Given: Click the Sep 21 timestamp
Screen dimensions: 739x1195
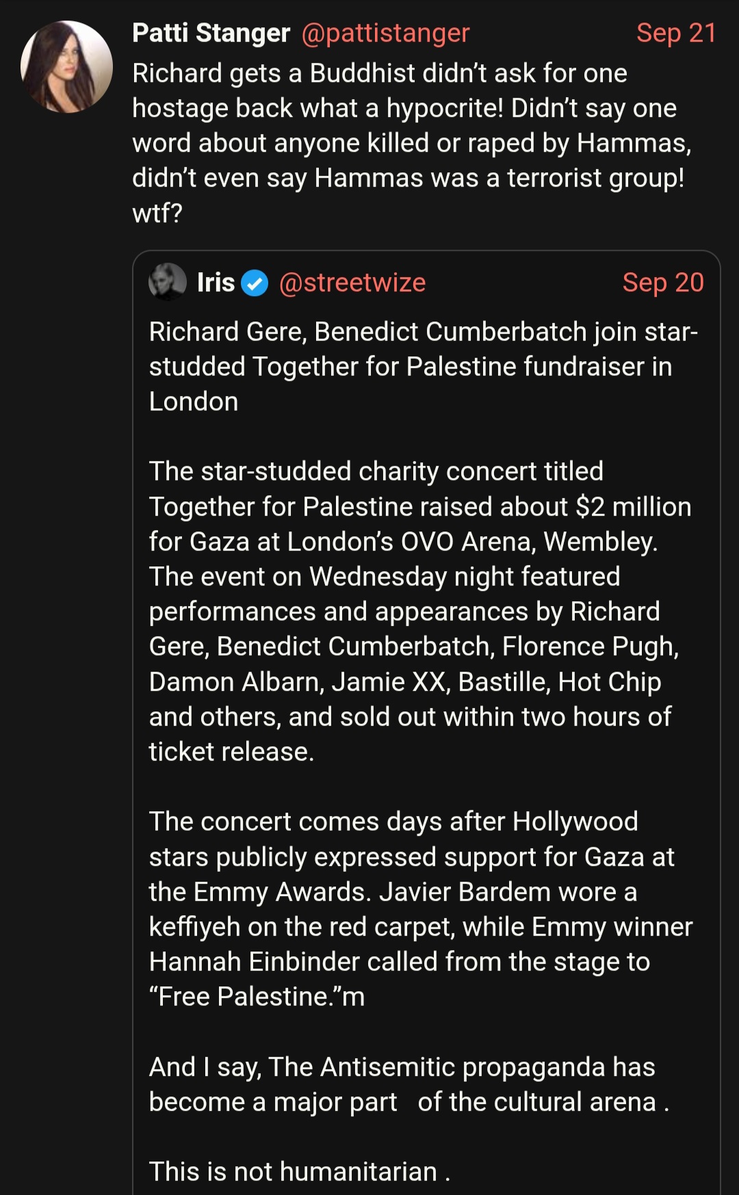Looking at the screenshot, I should tap(676, 33).
